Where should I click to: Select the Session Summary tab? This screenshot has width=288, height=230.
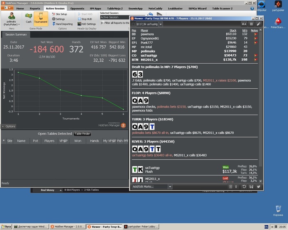click(16, 34)
